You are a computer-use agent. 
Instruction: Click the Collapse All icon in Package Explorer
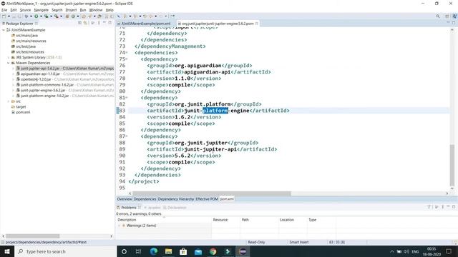point(79,23)
